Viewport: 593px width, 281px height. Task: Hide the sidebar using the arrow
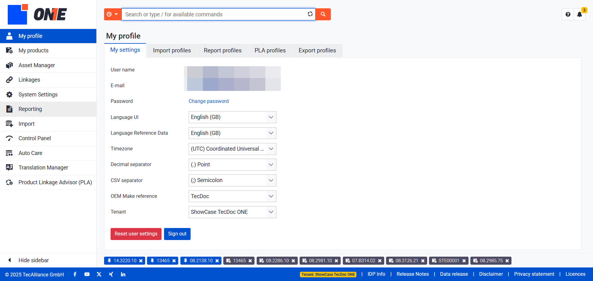(x=10, y=260)
